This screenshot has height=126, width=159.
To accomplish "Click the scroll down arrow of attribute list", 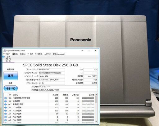I will click(96, 122).
